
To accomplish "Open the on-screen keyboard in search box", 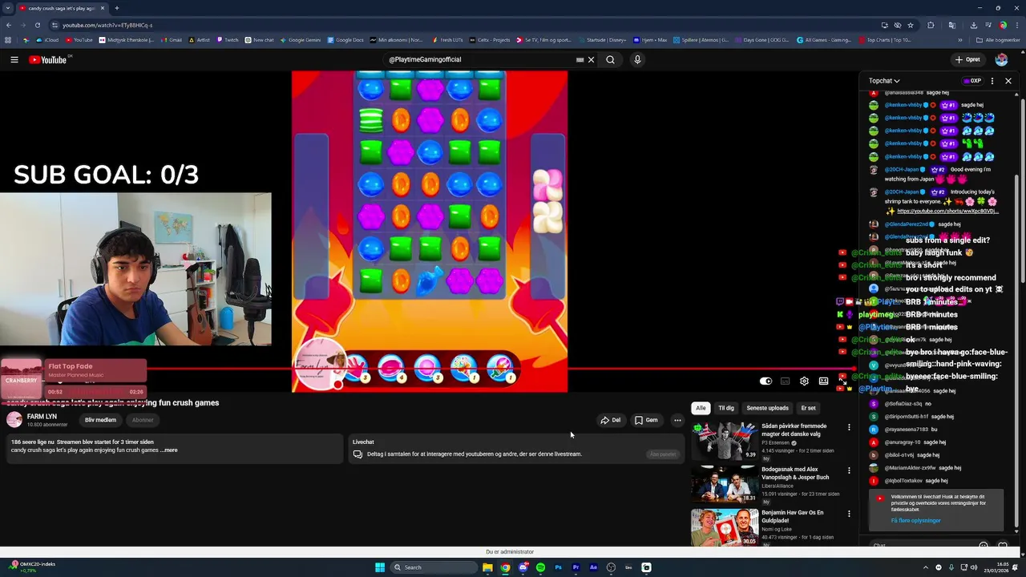I will 580,59.
